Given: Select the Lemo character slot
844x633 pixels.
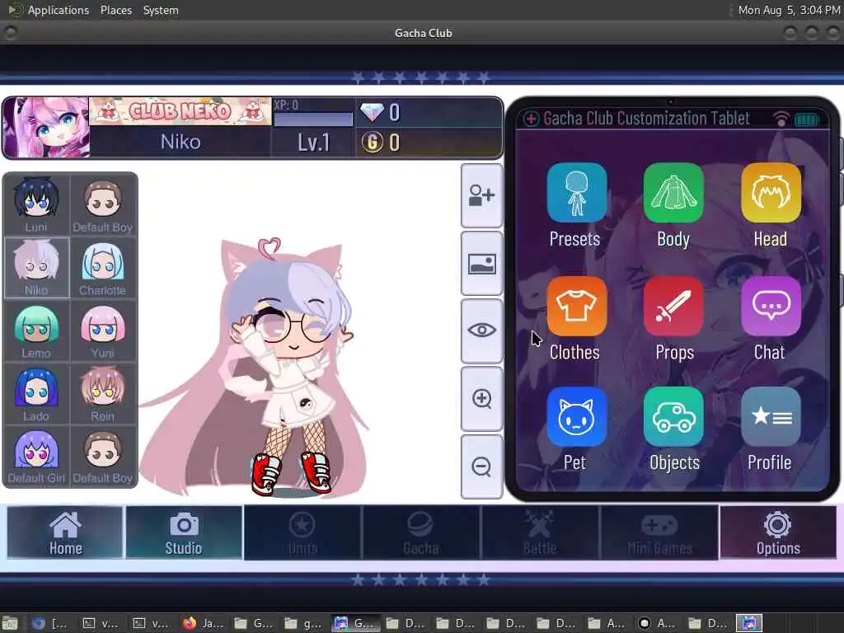Looking at the screenshot, I should point(36,331).
